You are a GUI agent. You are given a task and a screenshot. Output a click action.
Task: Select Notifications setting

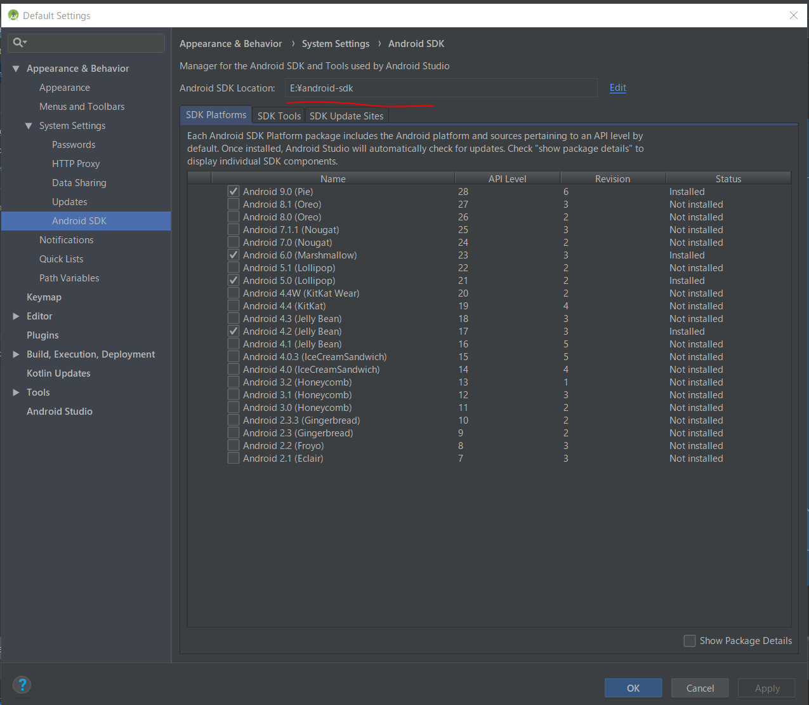click(x=67, y=240)
